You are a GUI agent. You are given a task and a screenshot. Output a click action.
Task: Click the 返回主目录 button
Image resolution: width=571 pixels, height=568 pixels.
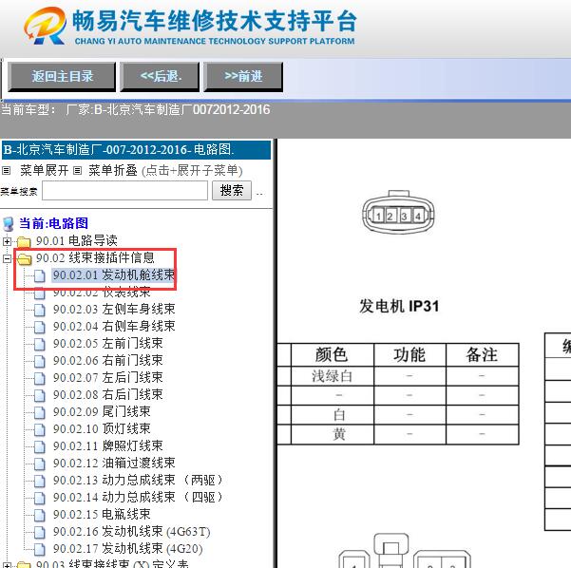click(62, 76)
